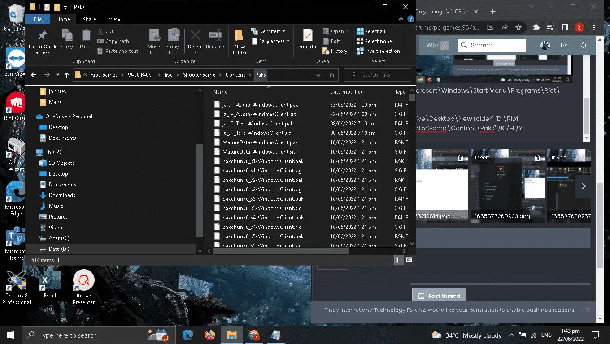
Task: Click the Pin to Quick access icon
Action: coord(43,35)
